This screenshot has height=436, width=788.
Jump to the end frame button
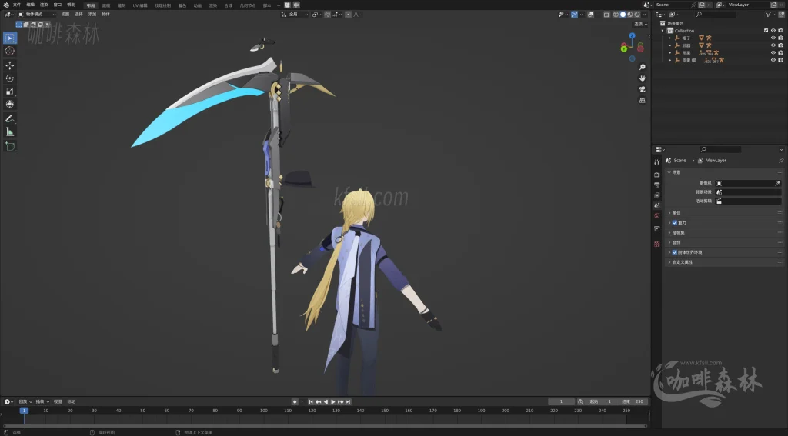[348, 402]
